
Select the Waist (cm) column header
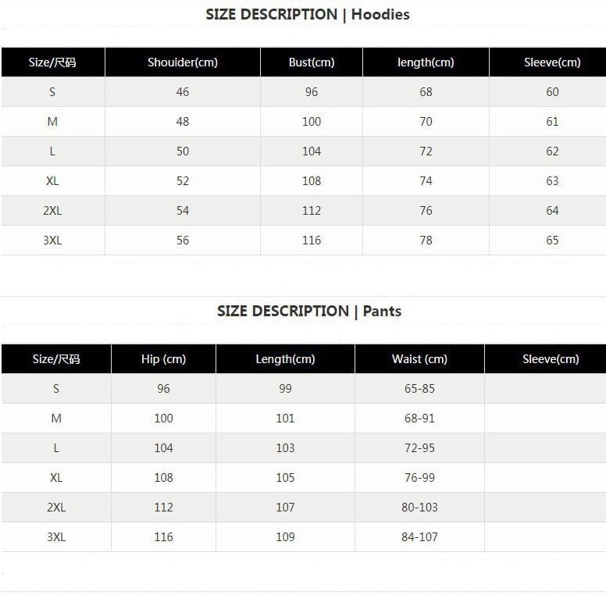point(419,359)
